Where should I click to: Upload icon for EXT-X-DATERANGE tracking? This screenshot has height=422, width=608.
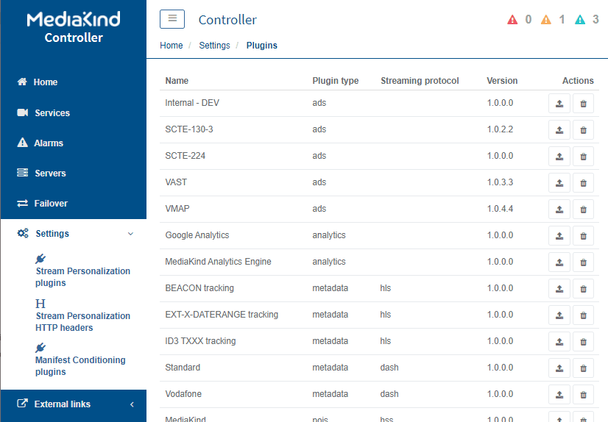coord(559,315)
